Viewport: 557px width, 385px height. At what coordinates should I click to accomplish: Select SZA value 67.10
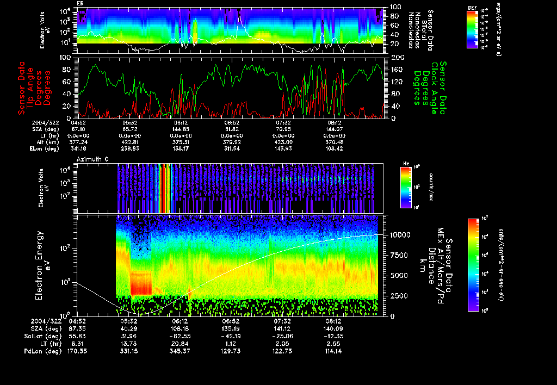pos(78,129)
